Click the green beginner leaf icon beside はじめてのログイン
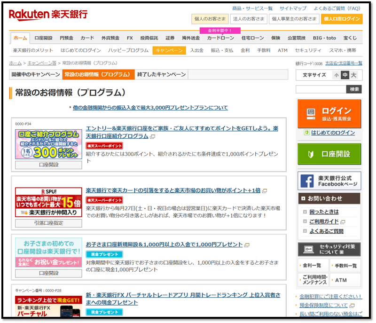The image size is (376, 323). [306, 133]
